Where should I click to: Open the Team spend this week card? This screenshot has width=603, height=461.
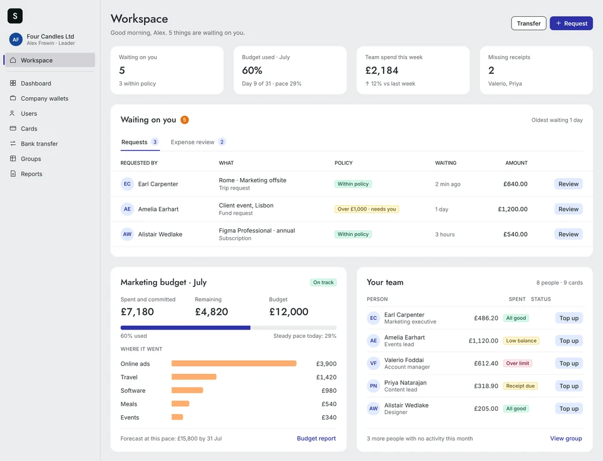413,70
